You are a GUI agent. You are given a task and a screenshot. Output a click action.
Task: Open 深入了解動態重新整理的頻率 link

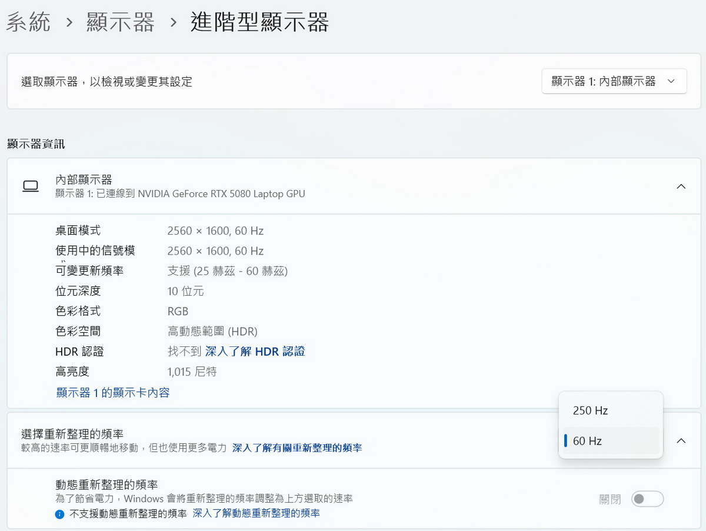point(257,513)
